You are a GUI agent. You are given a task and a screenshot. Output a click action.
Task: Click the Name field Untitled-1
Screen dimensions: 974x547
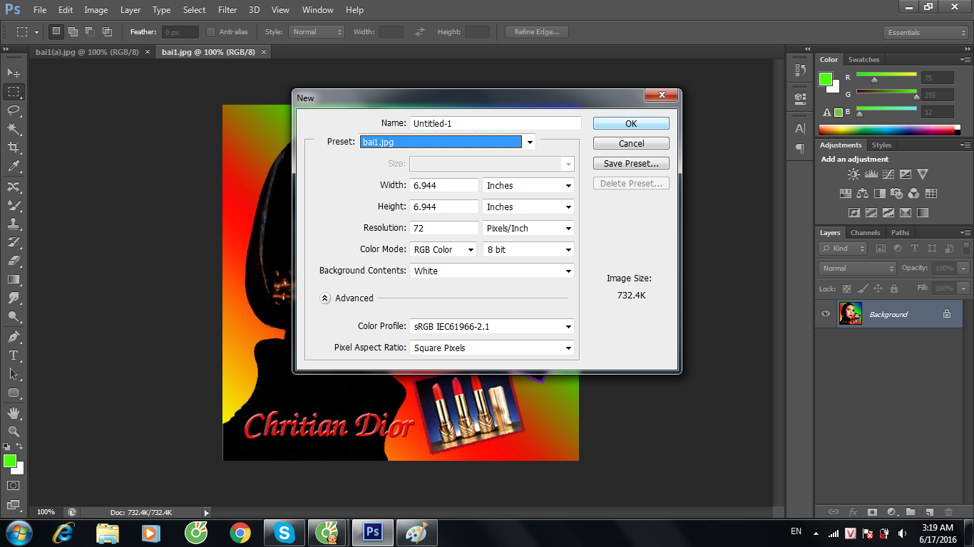(496, 123)
